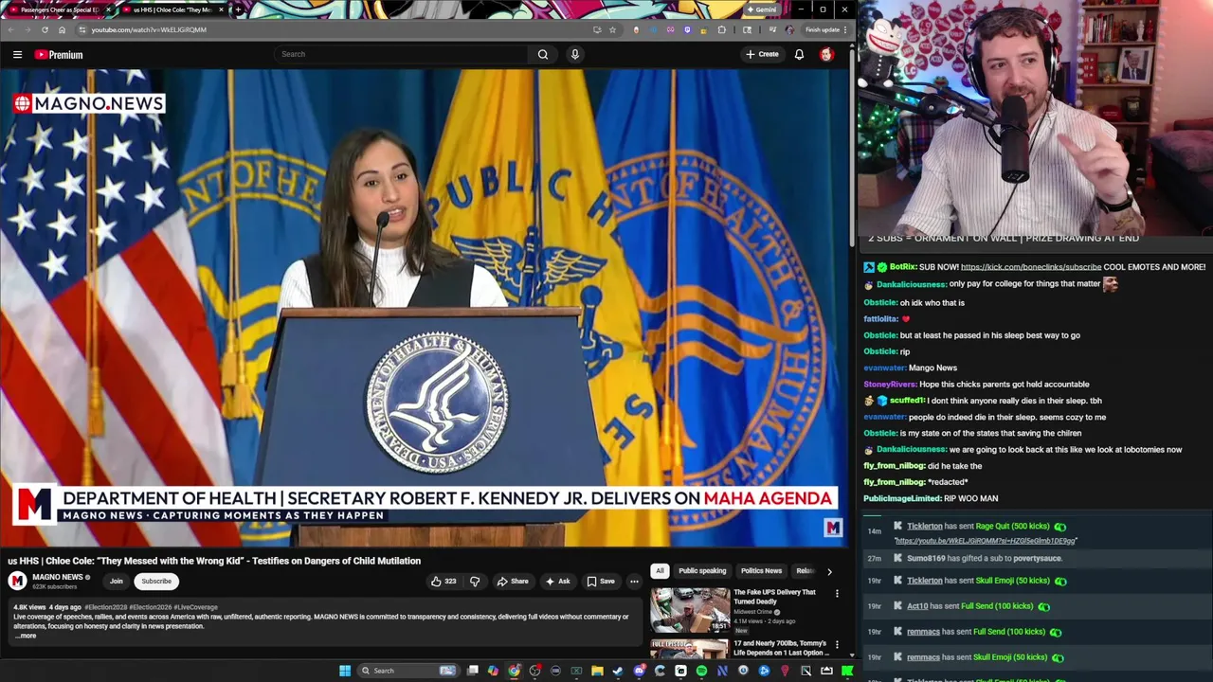Like the video with thumbs up
Viewport: 1213px width, 682px height.
[x=444, y=581]
